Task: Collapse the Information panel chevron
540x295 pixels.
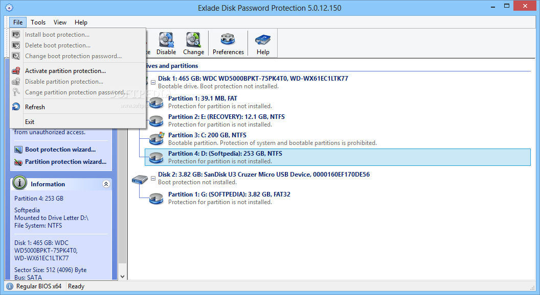Action: click(x=106, y=184)
